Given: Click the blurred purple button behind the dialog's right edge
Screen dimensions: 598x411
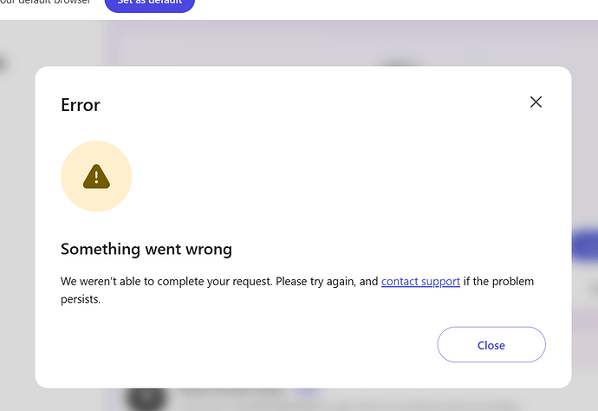Looking at the screenshot, I should tap(585, 245).
